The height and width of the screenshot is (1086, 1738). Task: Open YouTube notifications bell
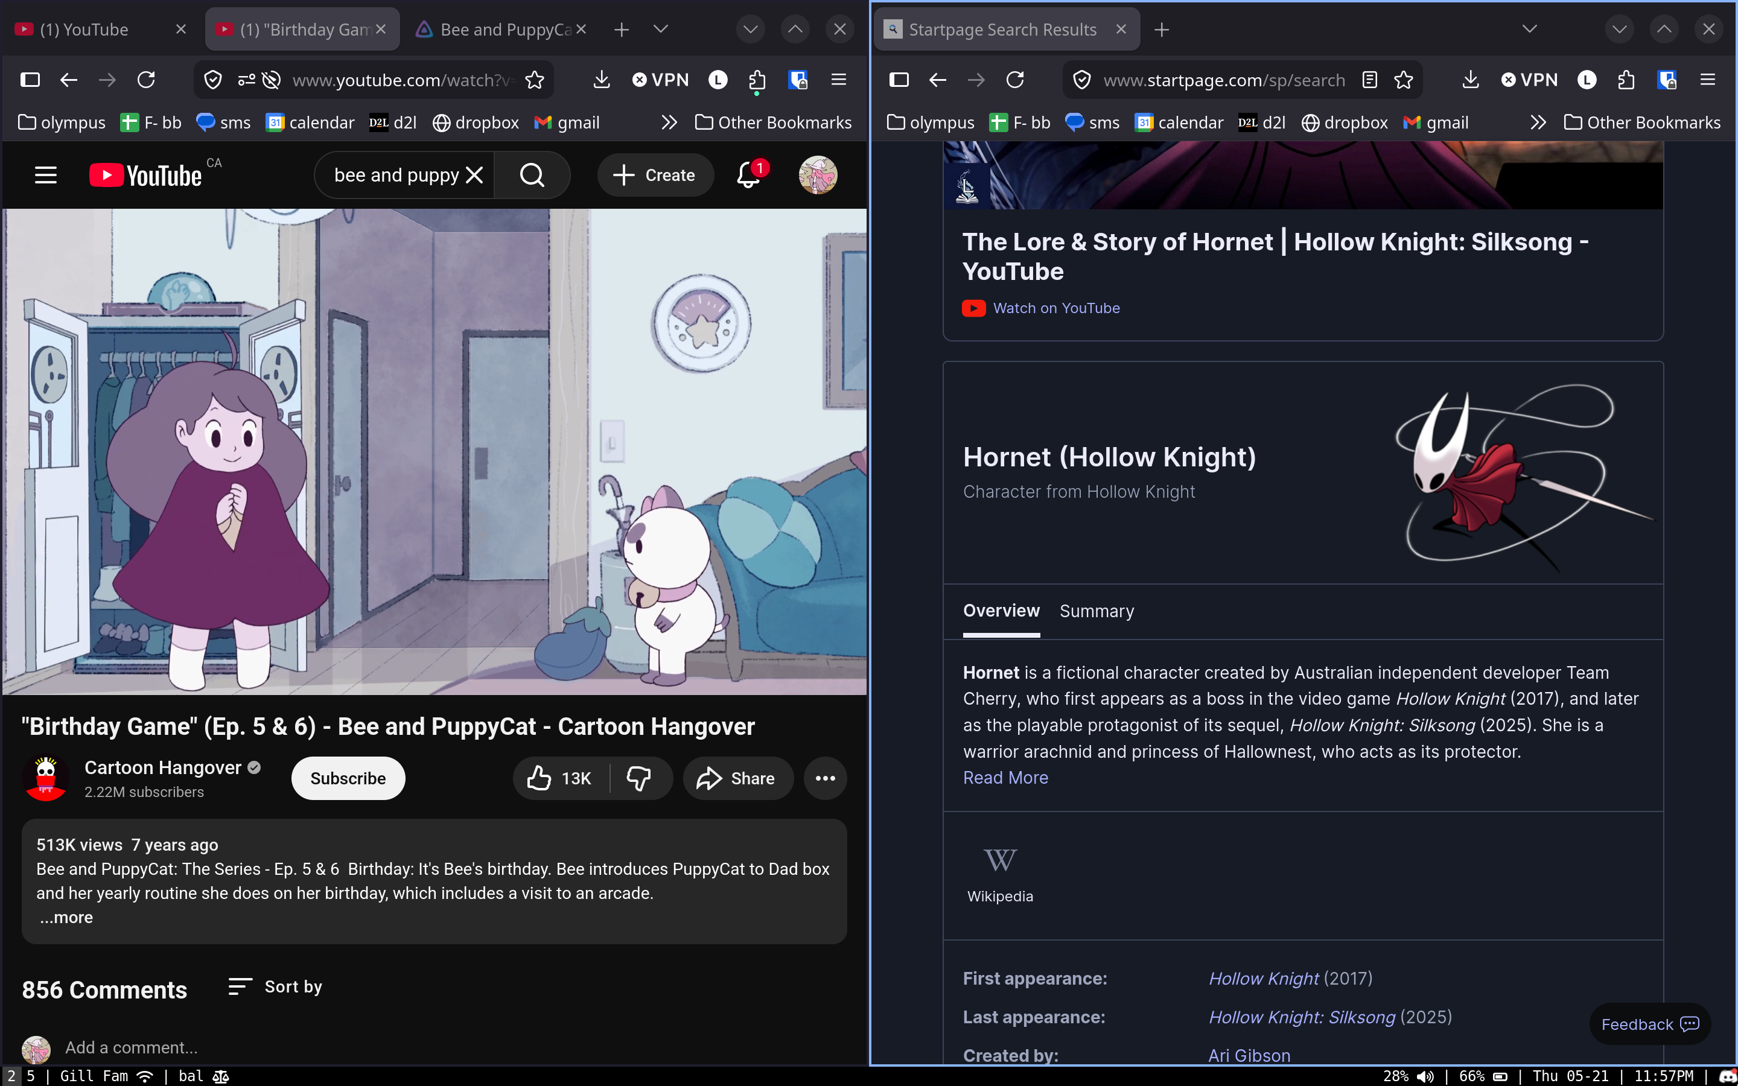point(748,175)
